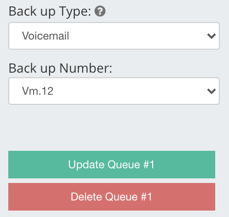Screen dimensions: 229x217
Task: Show the question mark tooltip for Back up Type
Action: [100, 11]
